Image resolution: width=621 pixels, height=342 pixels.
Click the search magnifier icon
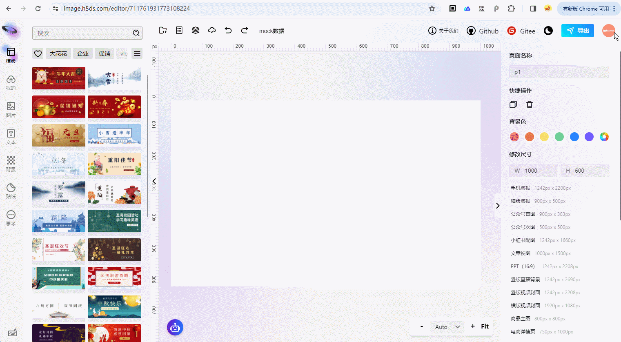[136, 33]
